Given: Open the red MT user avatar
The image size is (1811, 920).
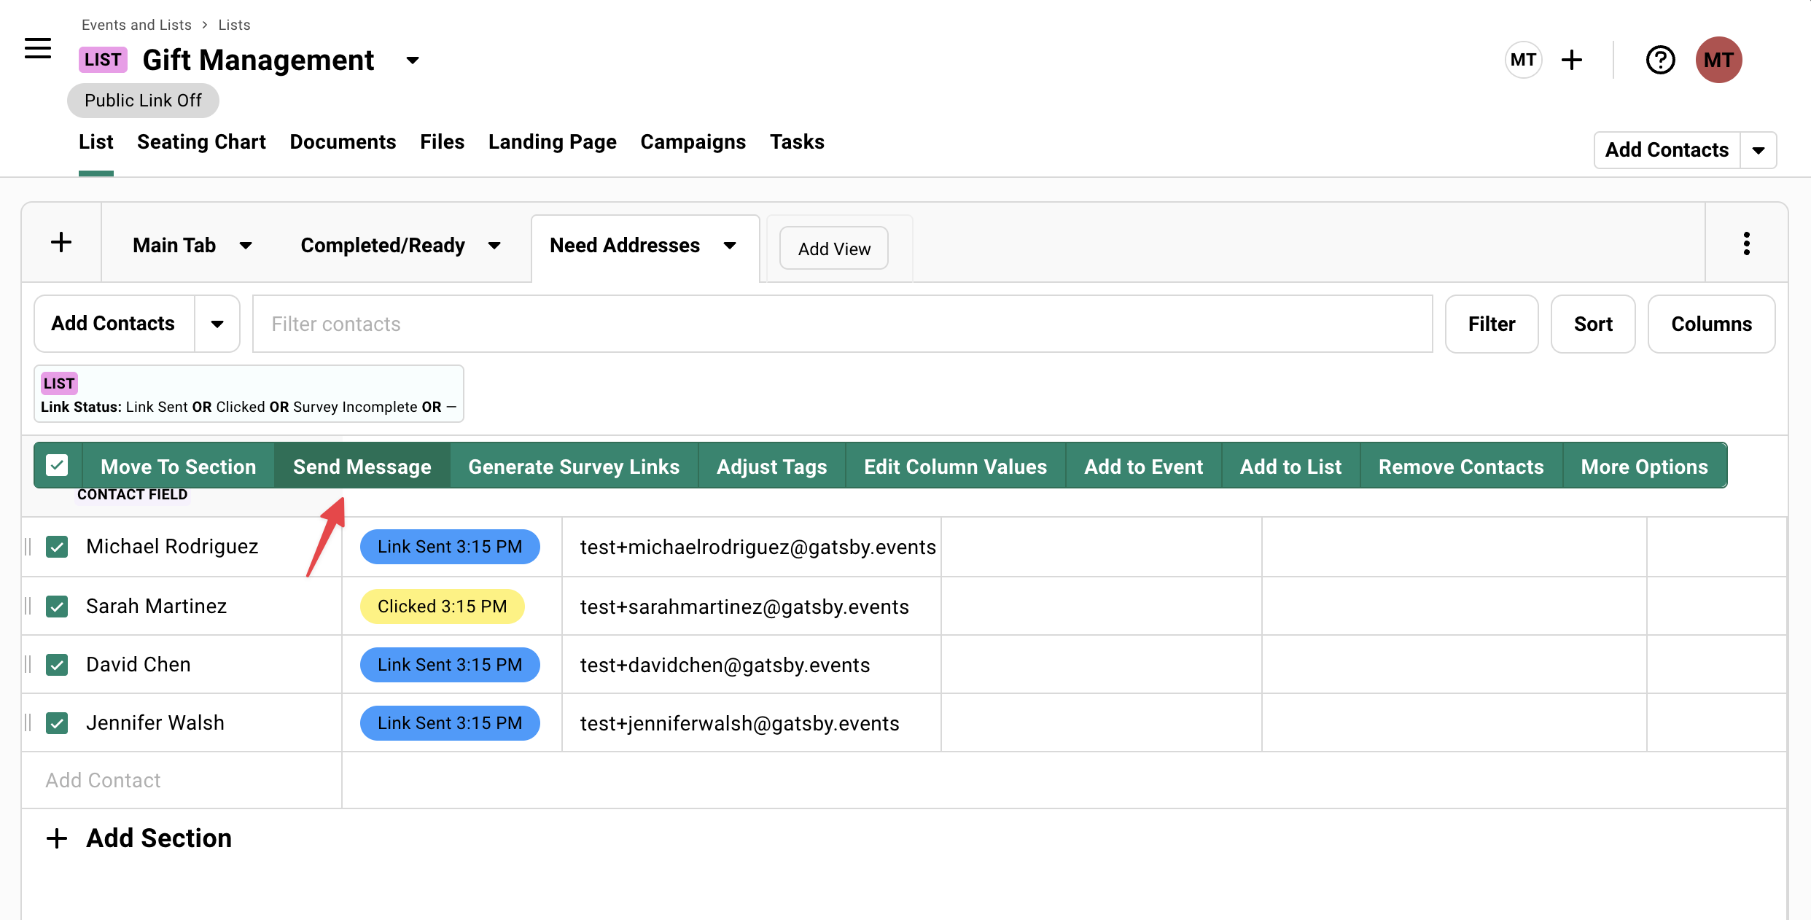Looking at the screenshot, I should pos(1718,60).
